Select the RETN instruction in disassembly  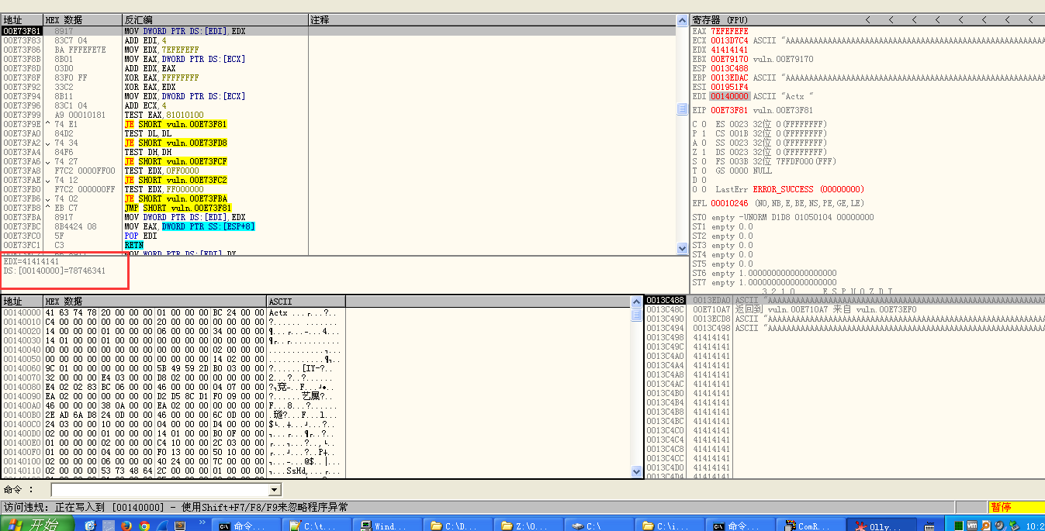point(135,245)
